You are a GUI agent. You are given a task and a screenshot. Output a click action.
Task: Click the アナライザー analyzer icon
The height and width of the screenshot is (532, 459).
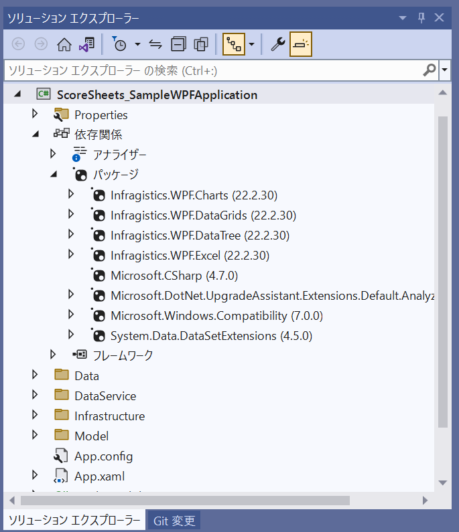(80, 154)
